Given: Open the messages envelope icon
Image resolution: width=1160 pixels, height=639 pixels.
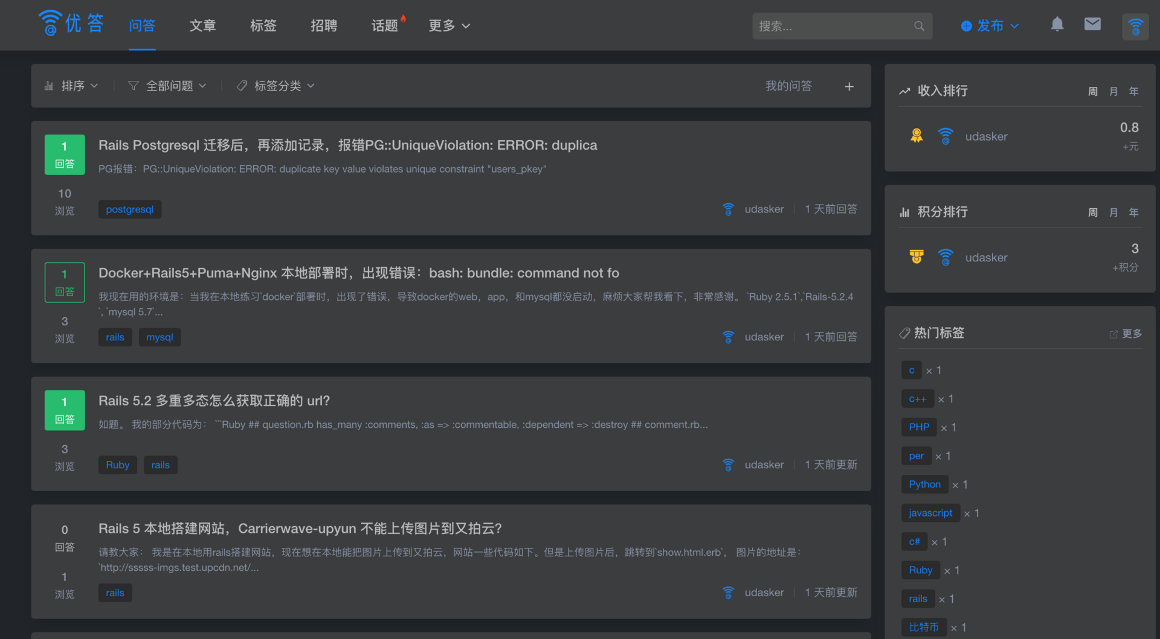Looking at the screenshot, I should (1092, 24).
